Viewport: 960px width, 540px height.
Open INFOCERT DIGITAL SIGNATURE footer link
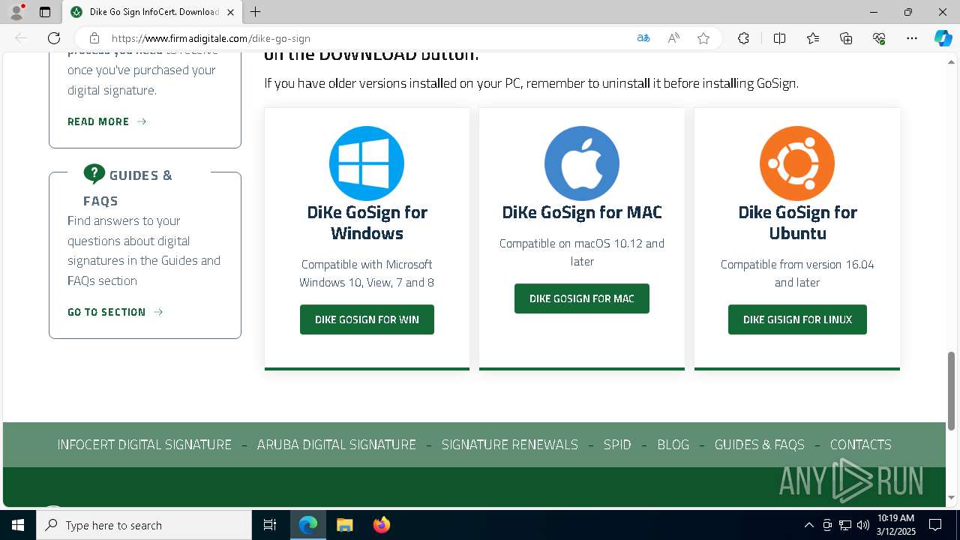click(145, 445)
